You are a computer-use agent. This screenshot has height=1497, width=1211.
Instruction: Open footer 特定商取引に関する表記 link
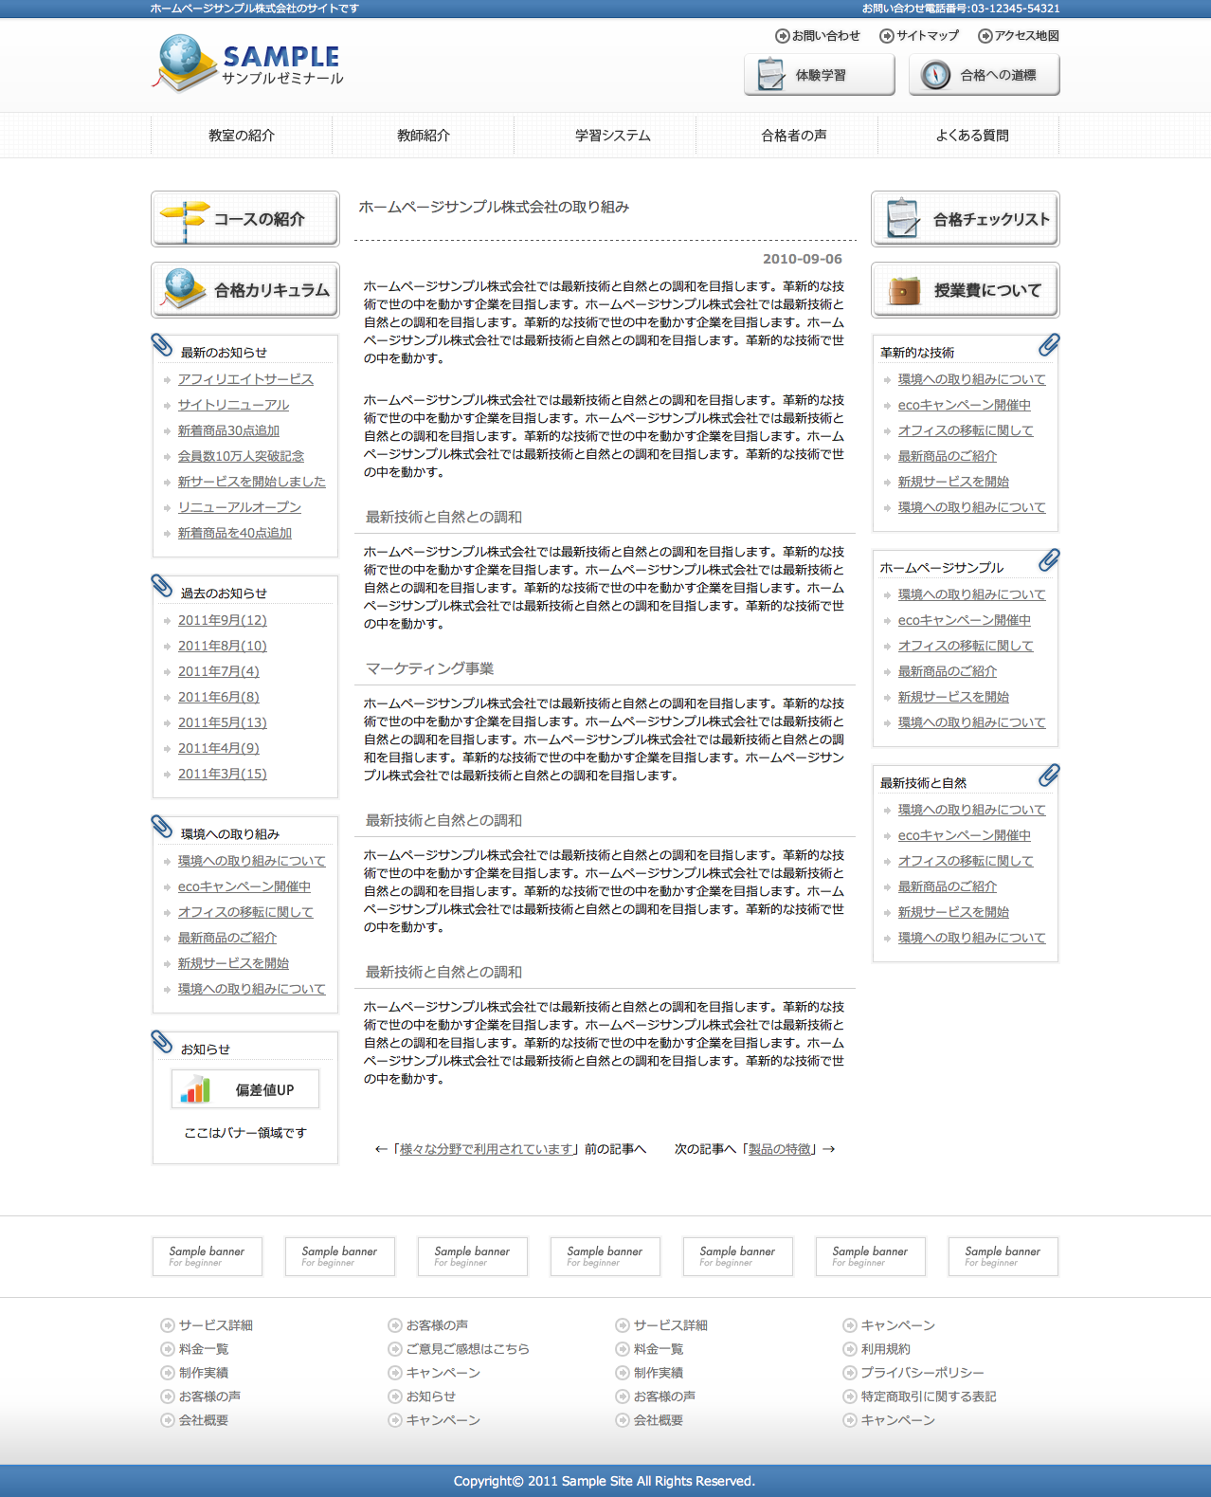click(x=928, y=1397)
